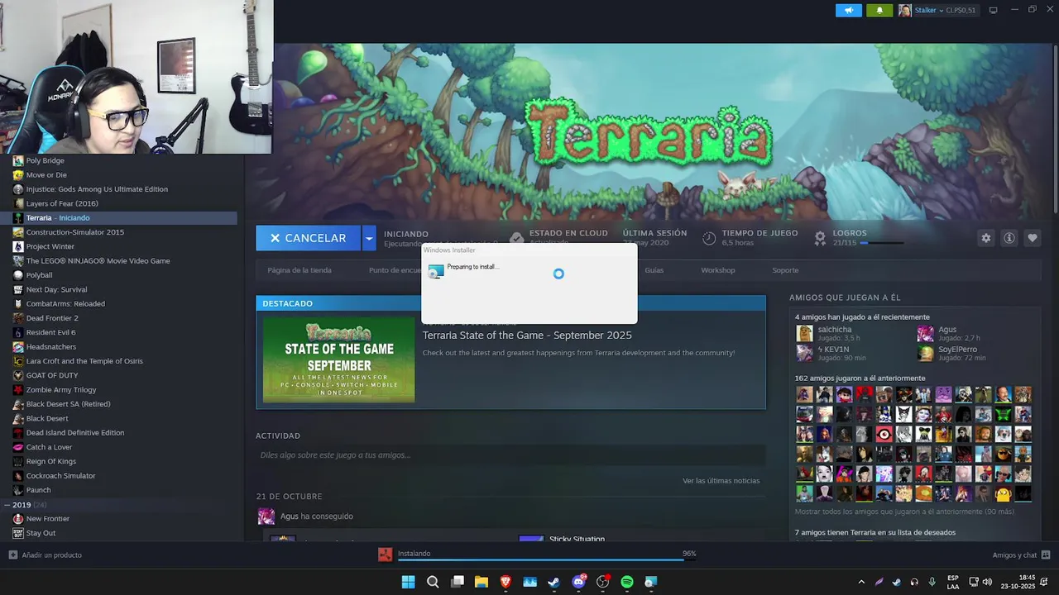This screenshot has height=595, width=1059.
Task: Select Black Desert SA (Retired)
Action: (x=68, y=404)
